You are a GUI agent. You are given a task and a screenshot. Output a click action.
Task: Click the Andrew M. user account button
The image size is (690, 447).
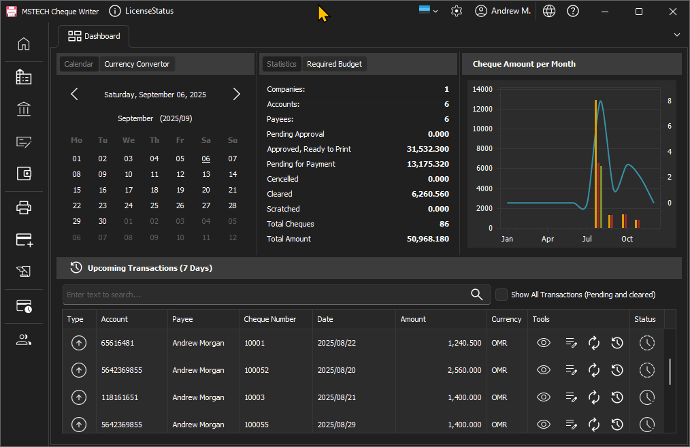[x=503, y=11]
